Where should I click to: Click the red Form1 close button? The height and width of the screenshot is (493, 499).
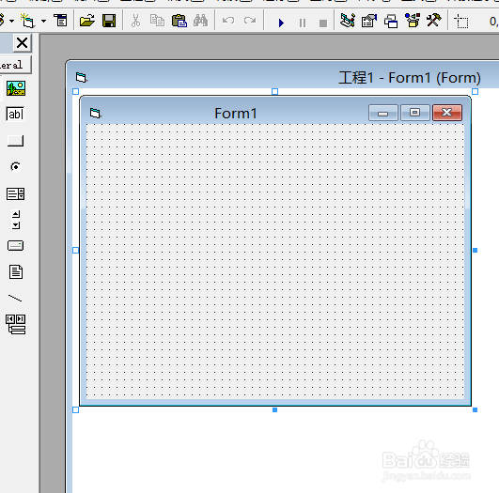coord(447,113)
